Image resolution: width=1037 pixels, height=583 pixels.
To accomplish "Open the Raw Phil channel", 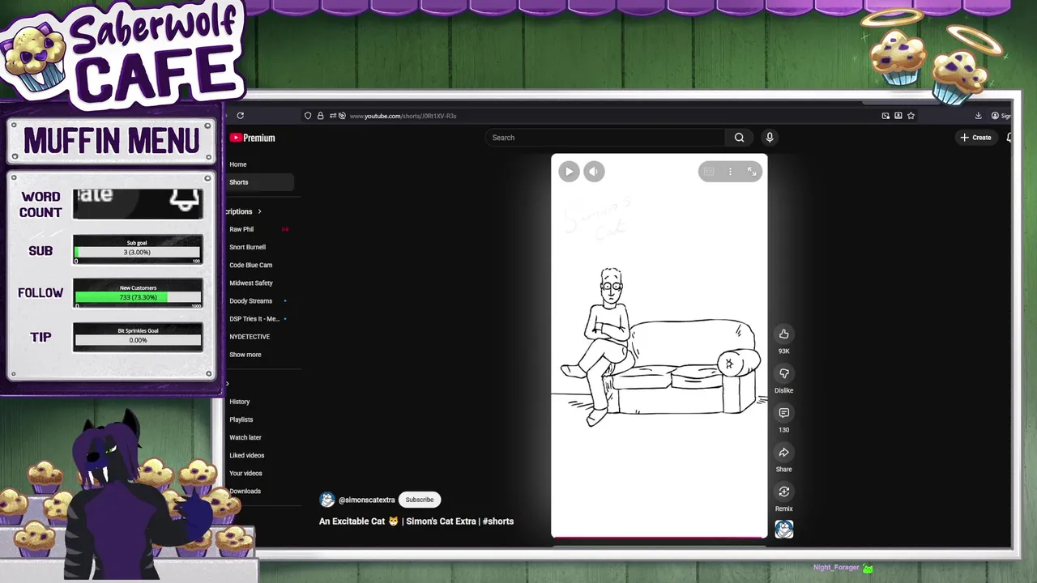I will tap(241, 229).
